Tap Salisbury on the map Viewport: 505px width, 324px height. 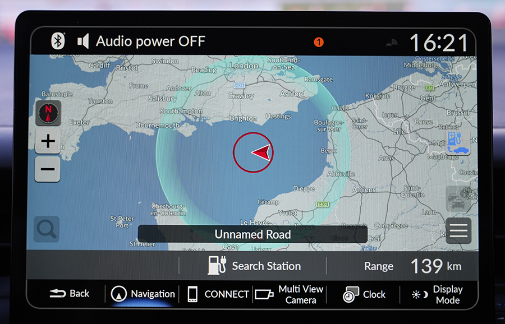pos(163,99)
